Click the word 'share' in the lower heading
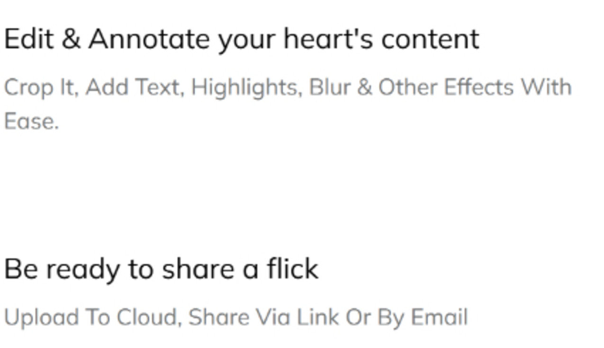The height and width of the screenshot is (348, 604). tap(198, 268)
